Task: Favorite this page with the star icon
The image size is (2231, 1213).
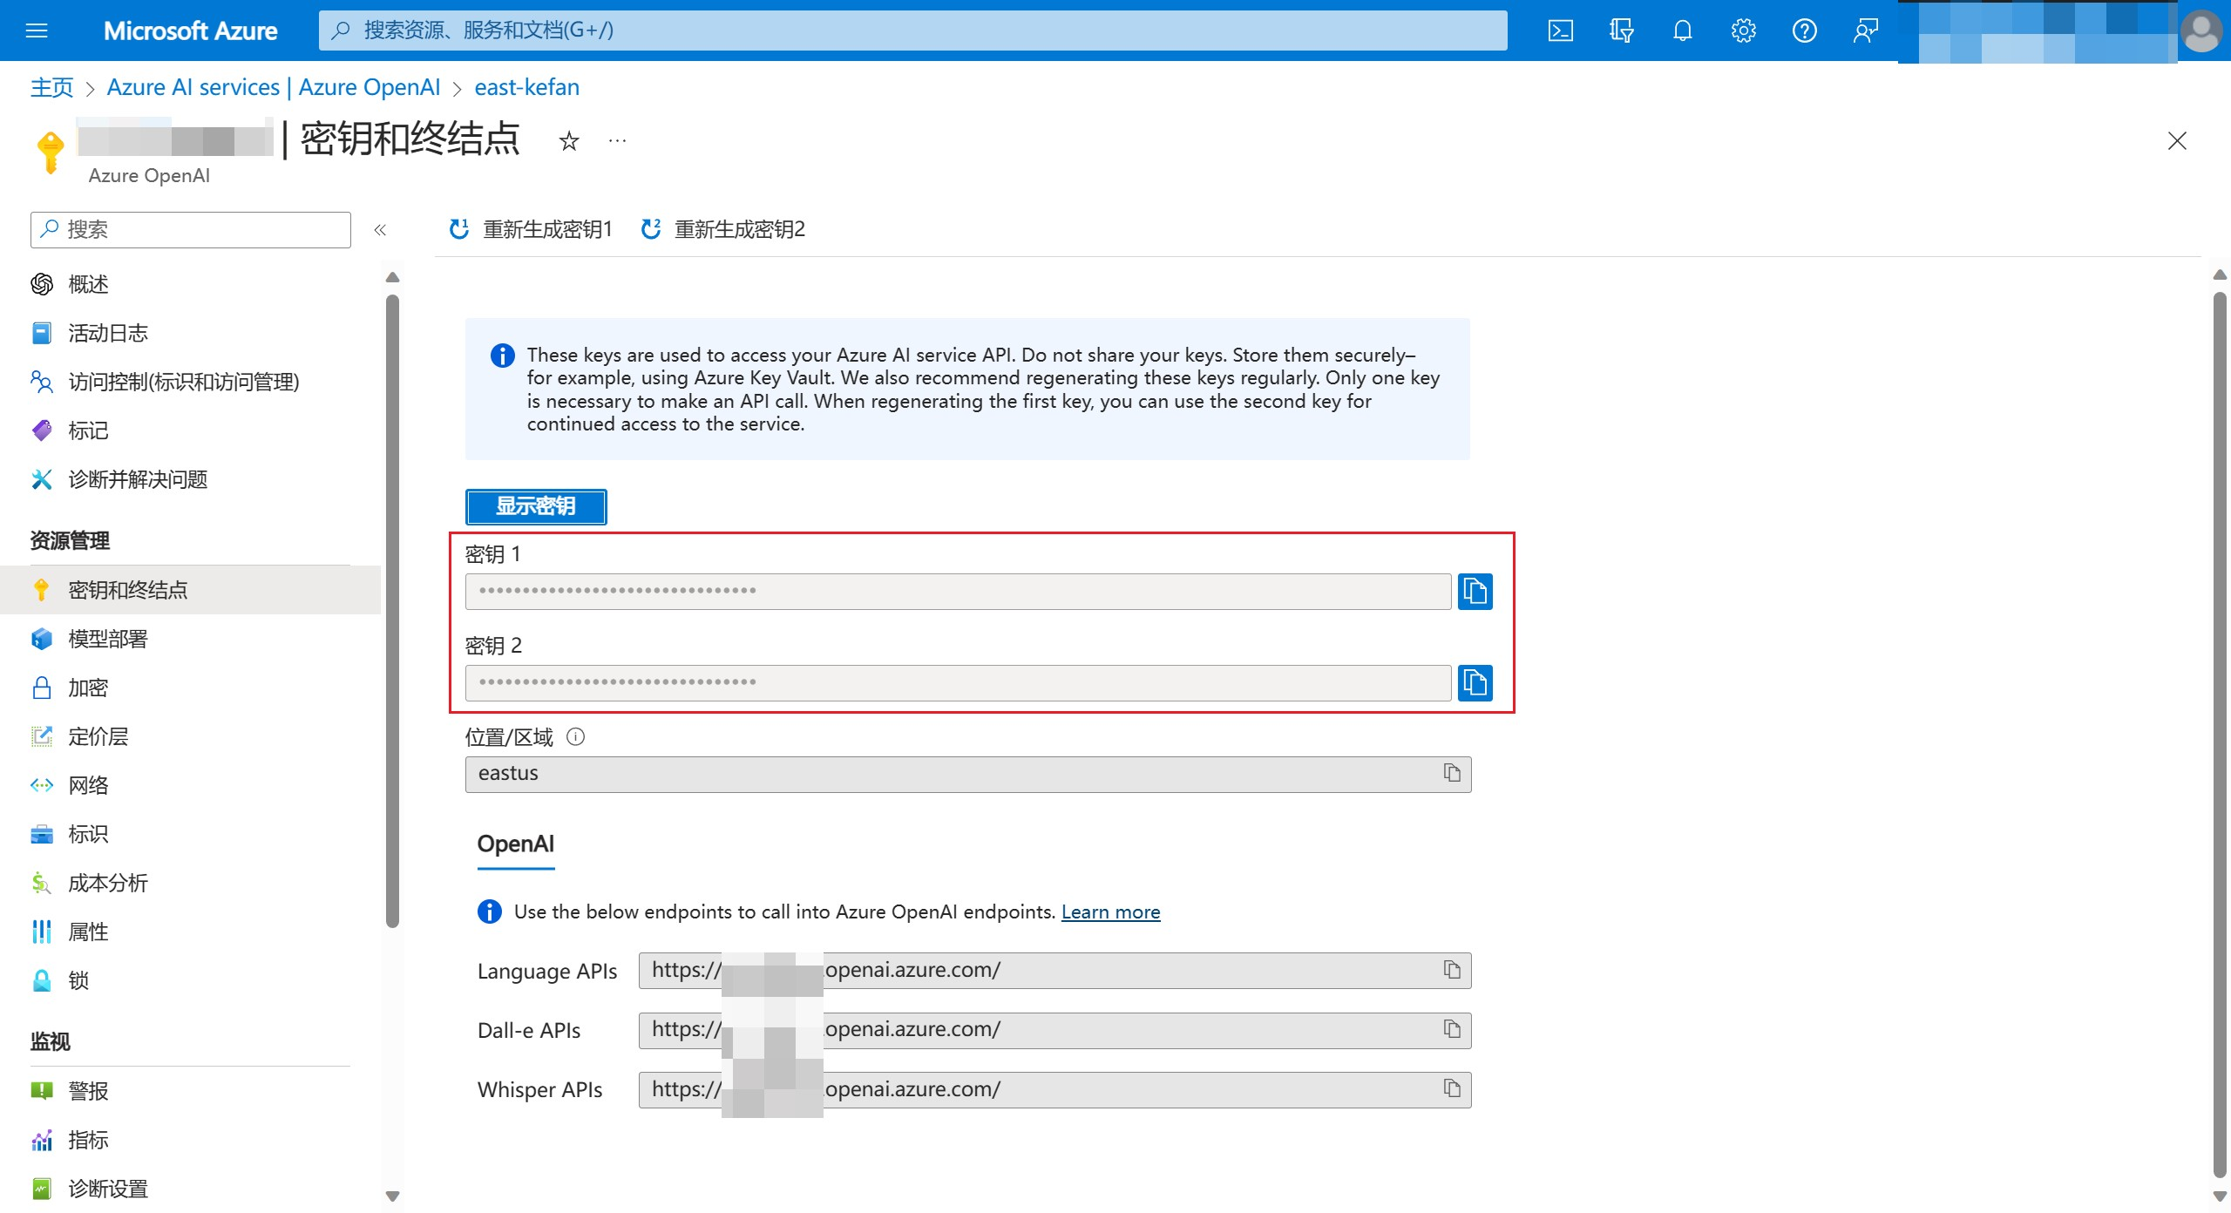Action: (x=569, y=141)
